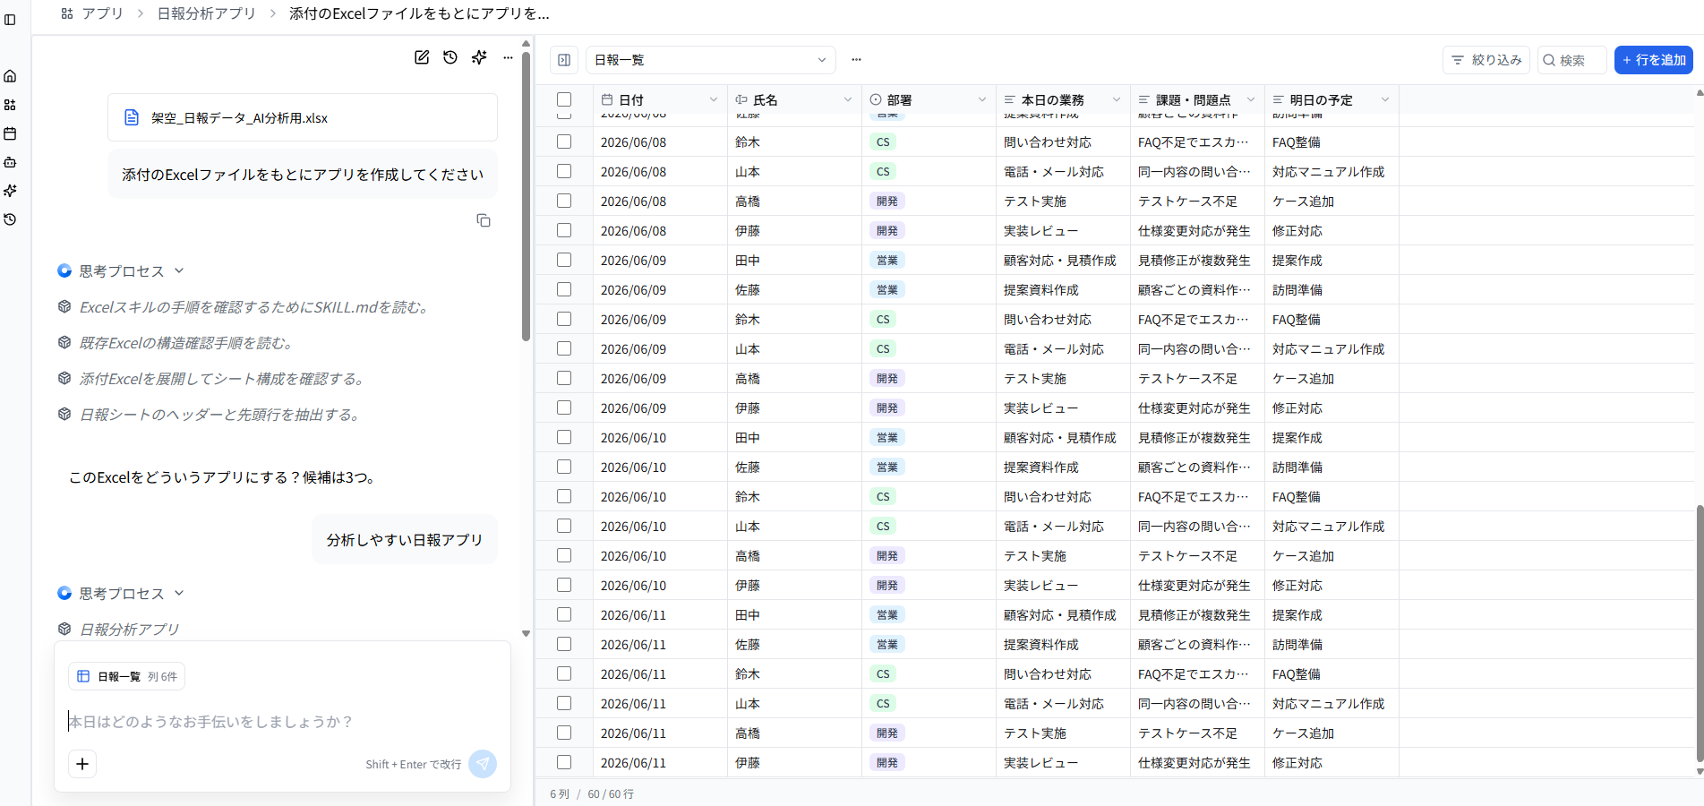The width and height of the screenshot is (1704, 806).
Task: Click the 営業 tag in 2026/06/09 田中 row
Action: point(887,260)
